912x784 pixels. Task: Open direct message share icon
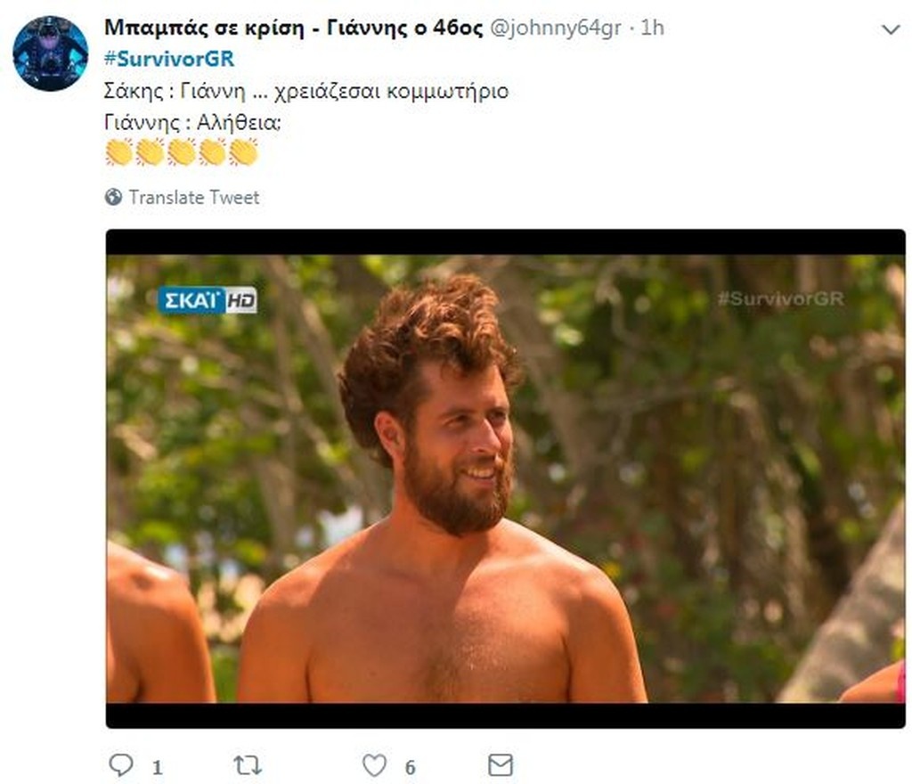point(502,763)
